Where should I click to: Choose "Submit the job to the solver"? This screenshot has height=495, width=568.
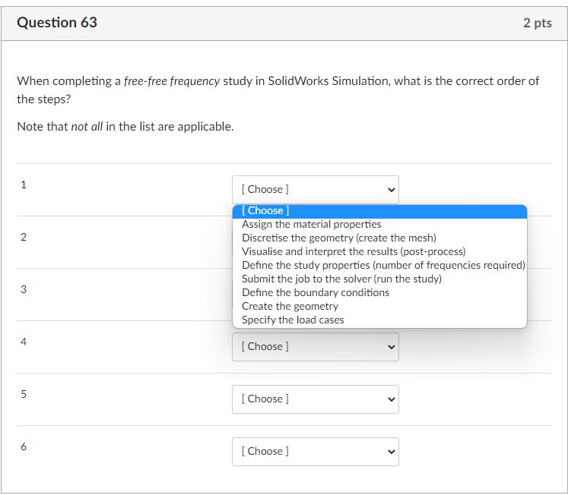tap(341, 279)
